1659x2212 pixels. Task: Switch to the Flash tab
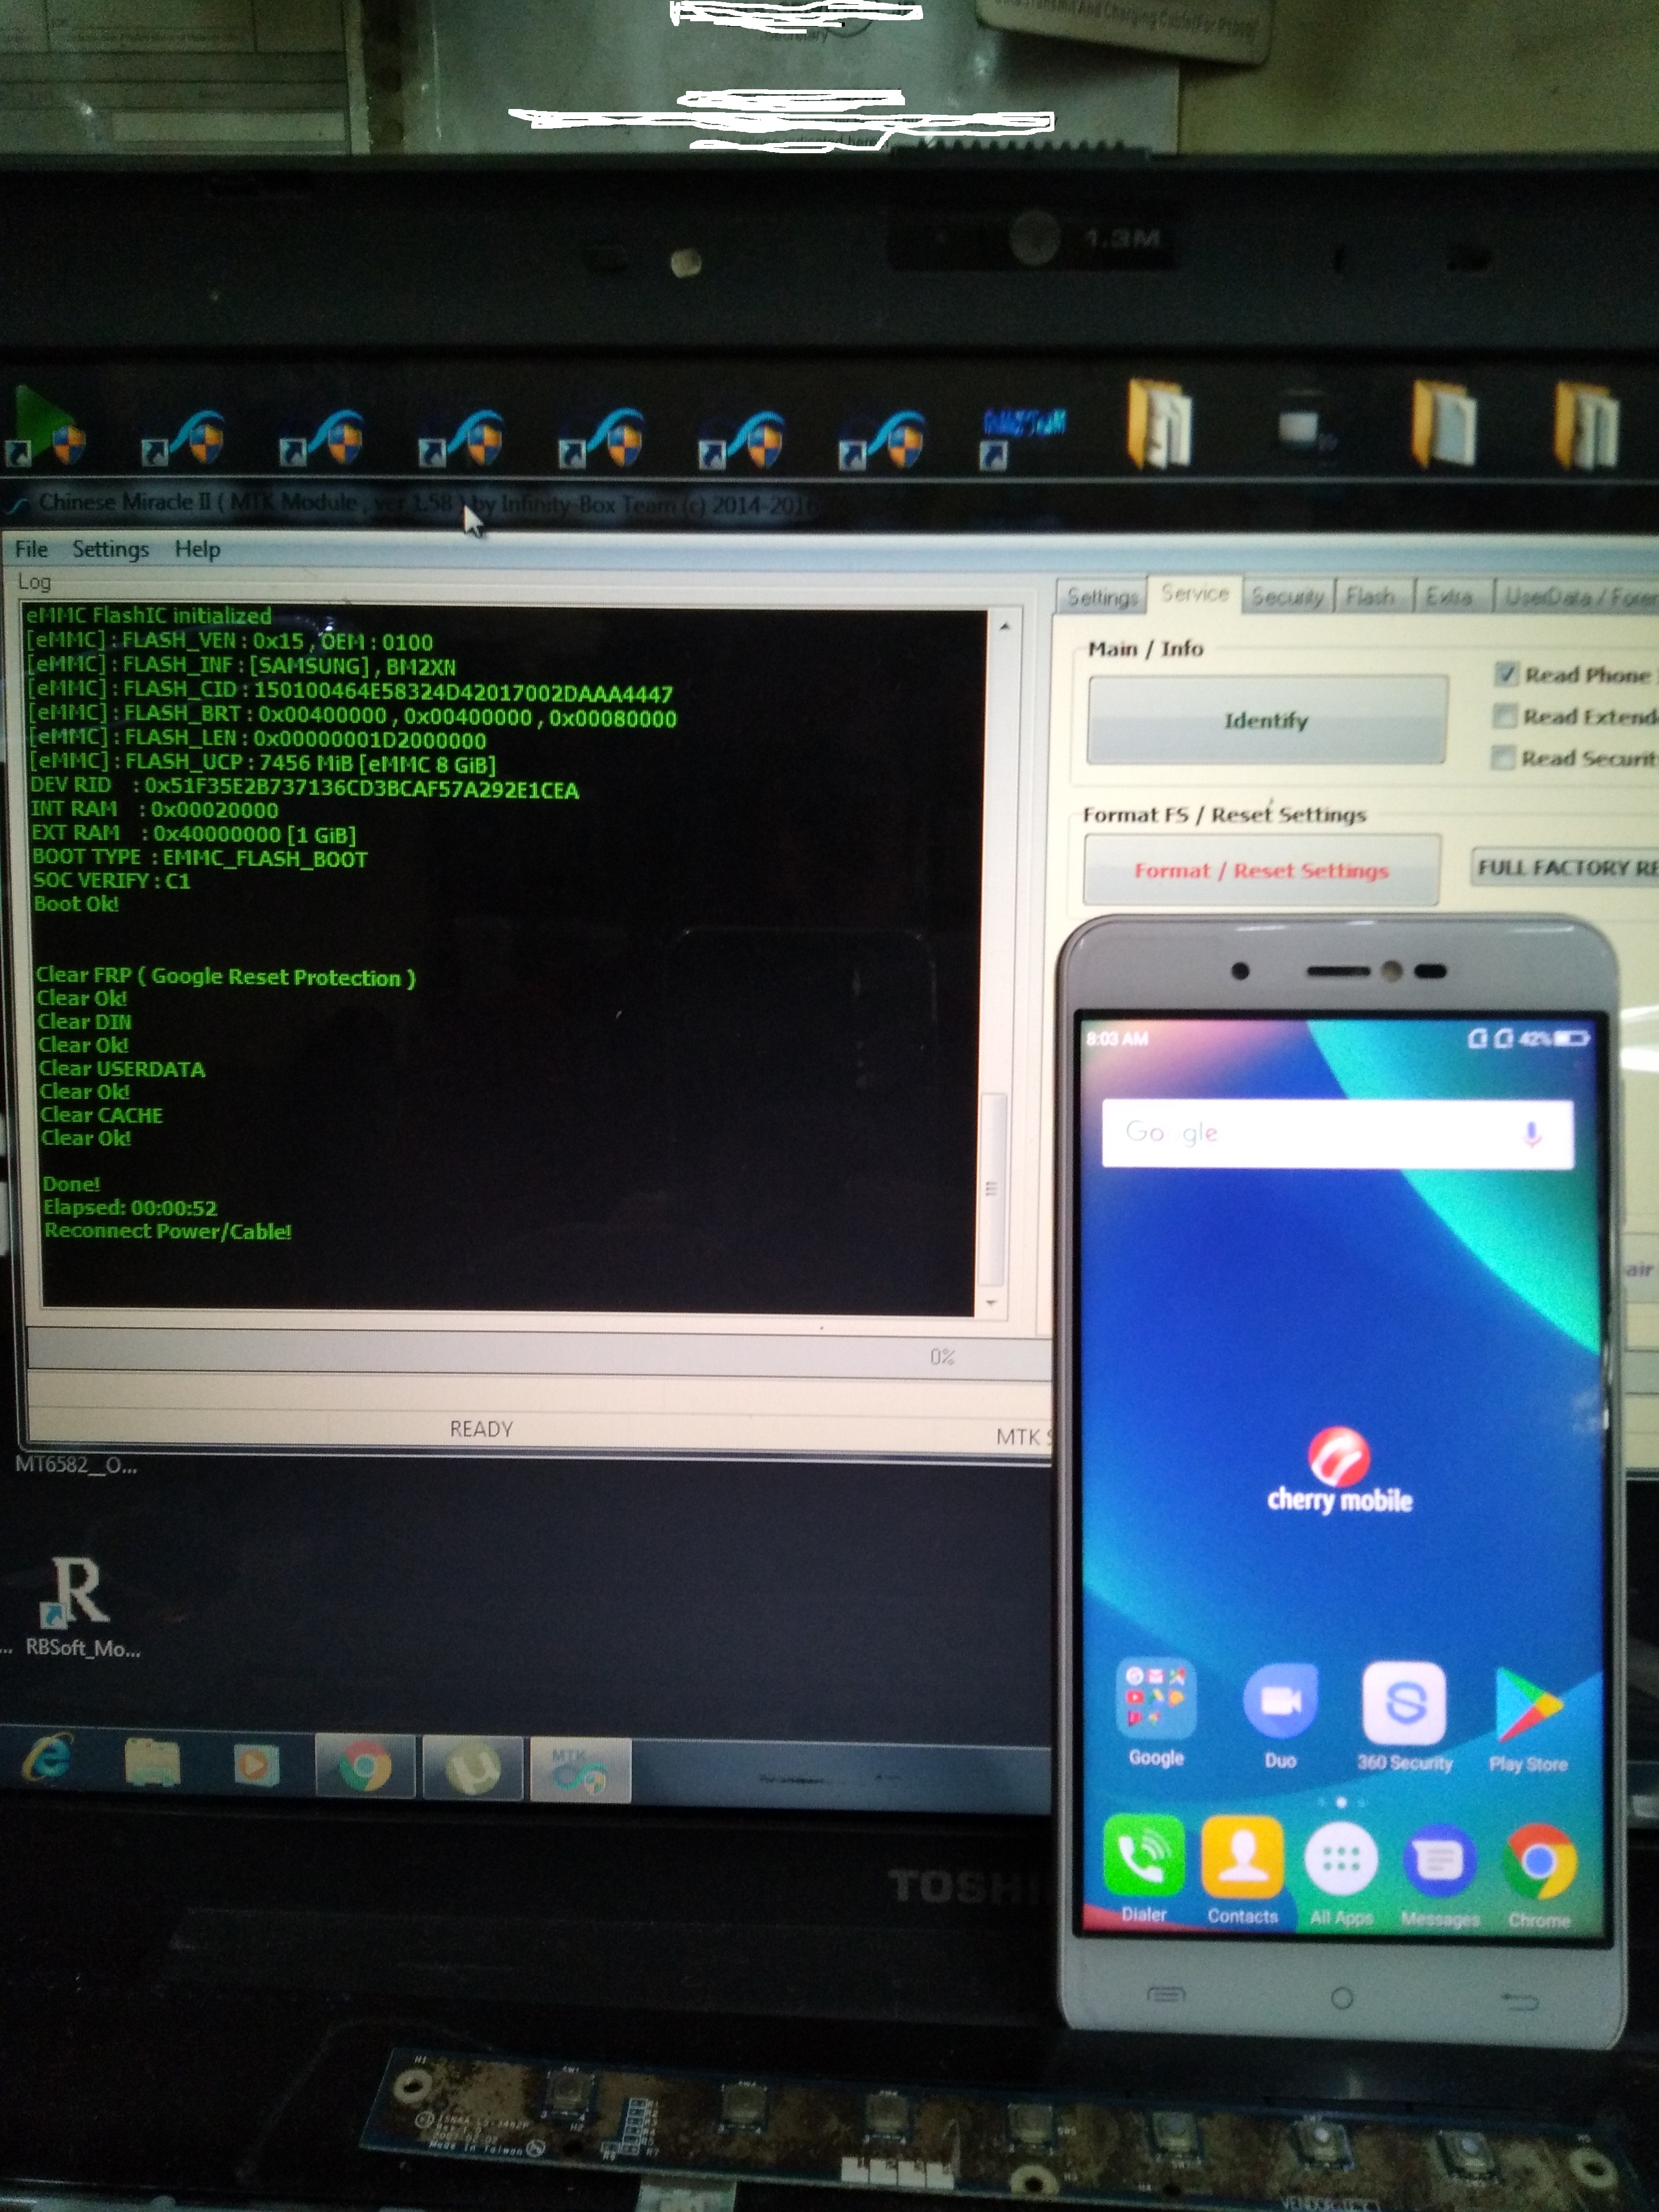click(x=1370, y=597)
